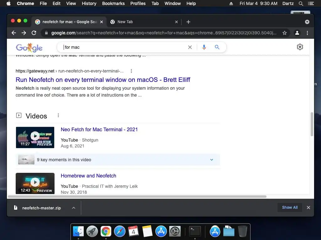Image resolution: width=321 pixels, height=240 pixels.
Task: Open the View menu
Action: [71, 3]
